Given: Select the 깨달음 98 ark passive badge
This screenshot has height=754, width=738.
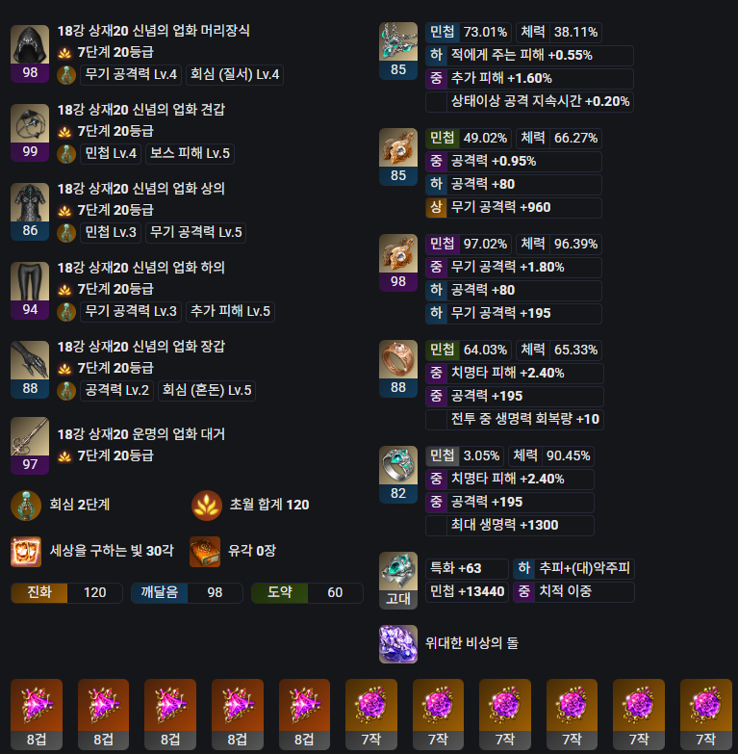Looking at the screenshot, I should [x=187, y=592].
